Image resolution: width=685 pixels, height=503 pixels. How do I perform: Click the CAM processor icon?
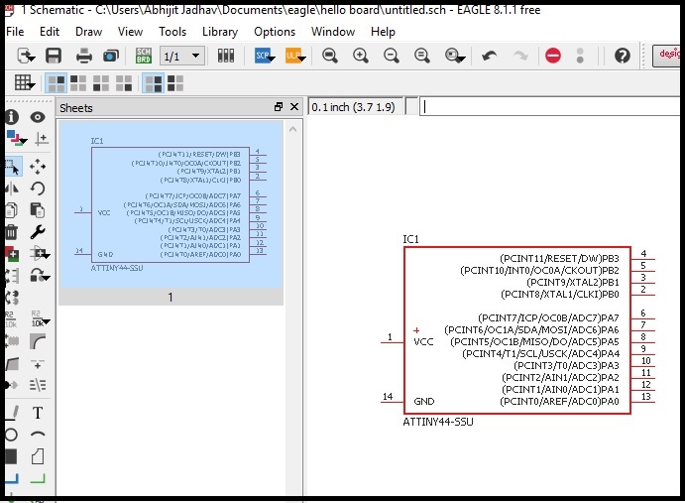111,56
